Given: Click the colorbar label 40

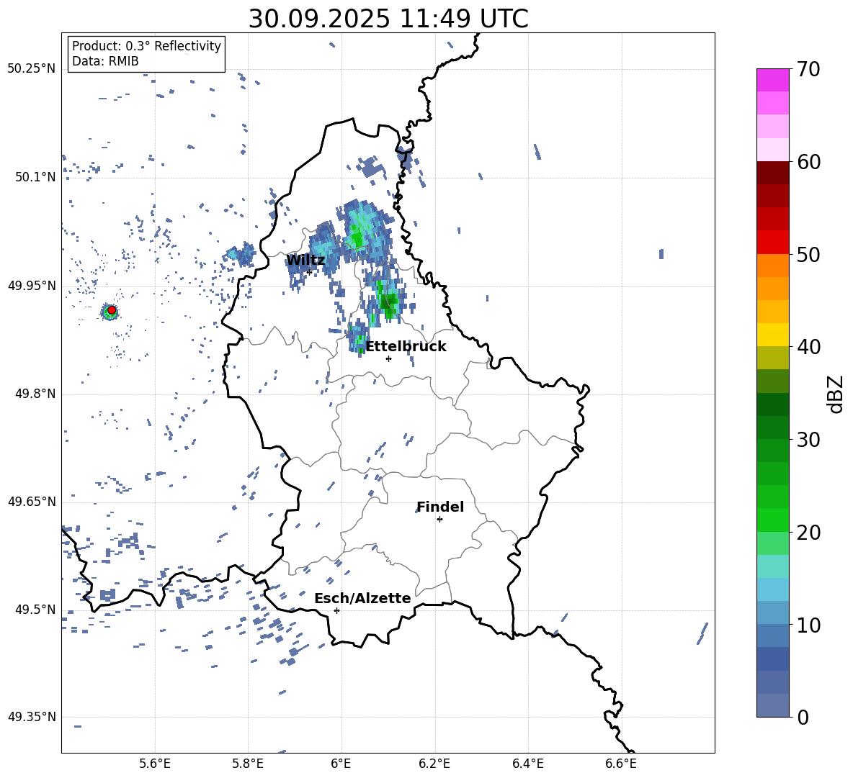Looking at the screenshot, I should [x=809, y=347].
